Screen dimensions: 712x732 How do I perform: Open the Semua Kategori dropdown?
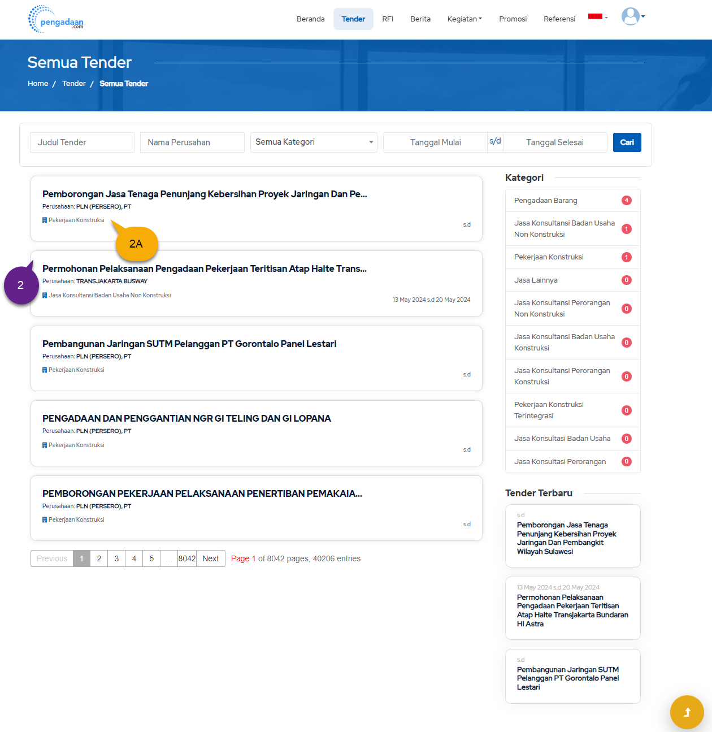pos(314,142)
